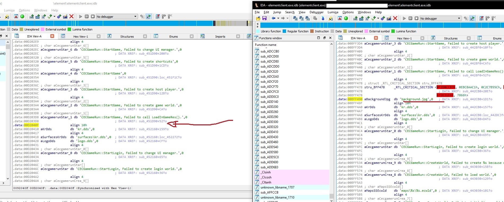The height and width of the screenshot is (202, 504).
Task: Close Functions window panel with its X
Action: click(x=330, y=38)
